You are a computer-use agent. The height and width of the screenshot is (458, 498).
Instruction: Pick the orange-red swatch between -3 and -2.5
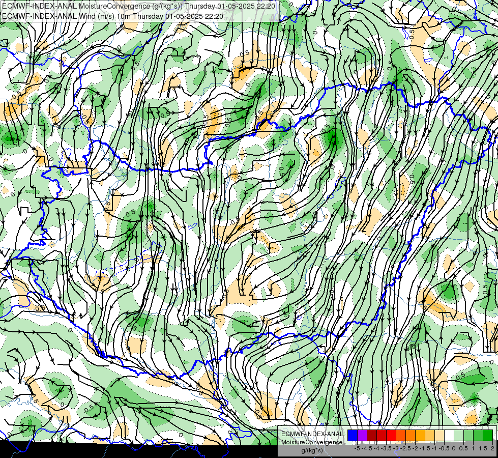click(x=401, y=436)
